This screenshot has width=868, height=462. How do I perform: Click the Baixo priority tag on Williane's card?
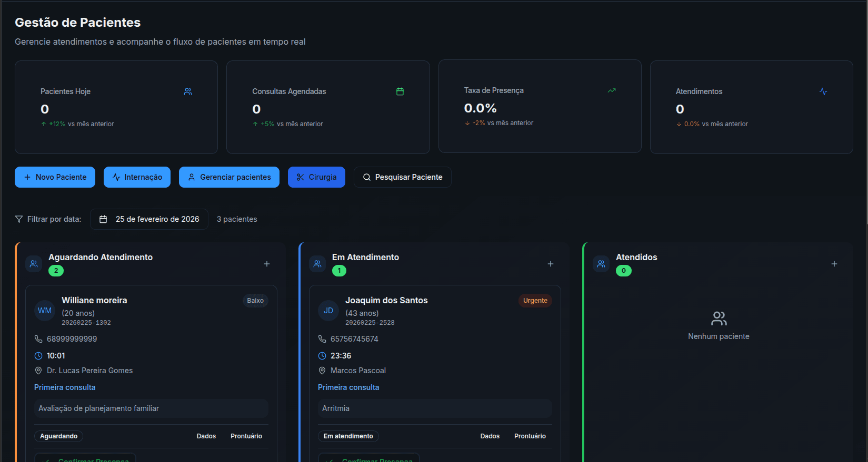click(255, 301)
